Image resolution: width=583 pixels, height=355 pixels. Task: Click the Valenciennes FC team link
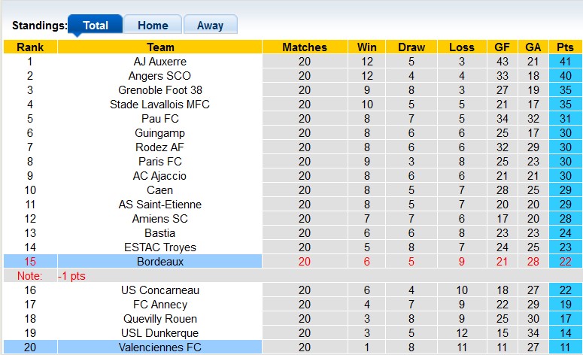[x=160, y=347]
